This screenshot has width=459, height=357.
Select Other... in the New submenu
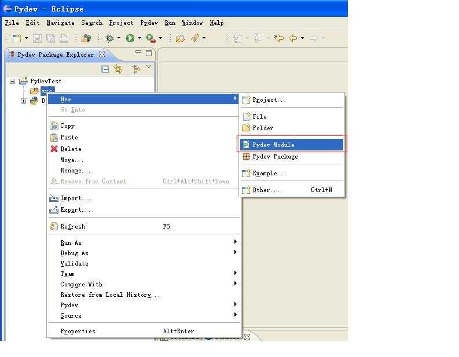coord(292,190)
